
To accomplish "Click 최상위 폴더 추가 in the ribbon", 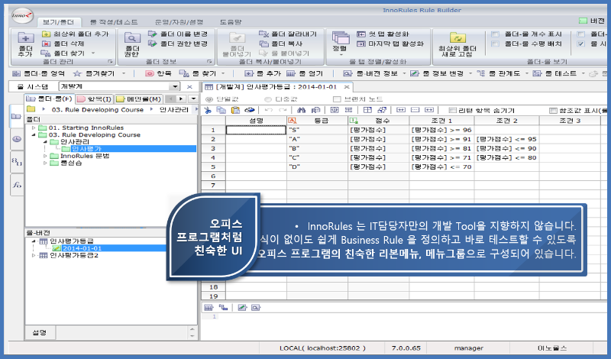I will tap(76, 34).
